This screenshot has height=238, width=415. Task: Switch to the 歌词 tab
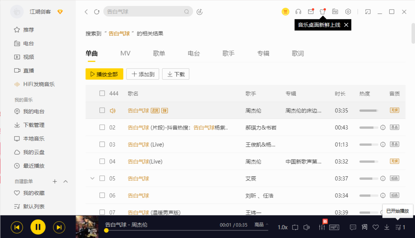point(298,53)
